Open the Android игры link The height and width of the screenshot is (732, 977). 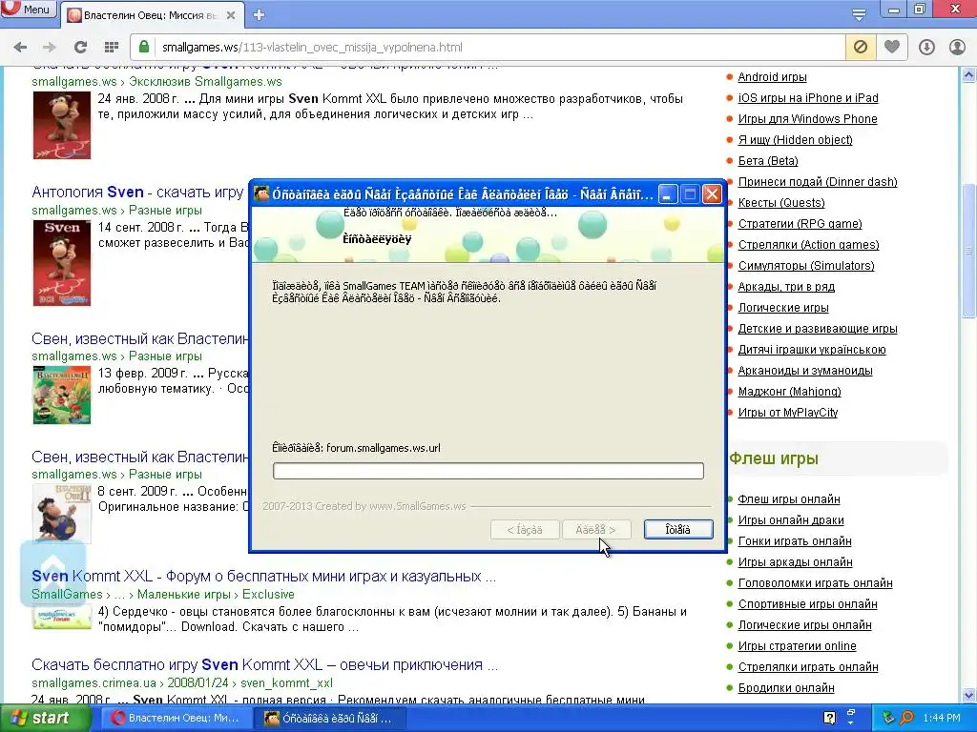772,77
